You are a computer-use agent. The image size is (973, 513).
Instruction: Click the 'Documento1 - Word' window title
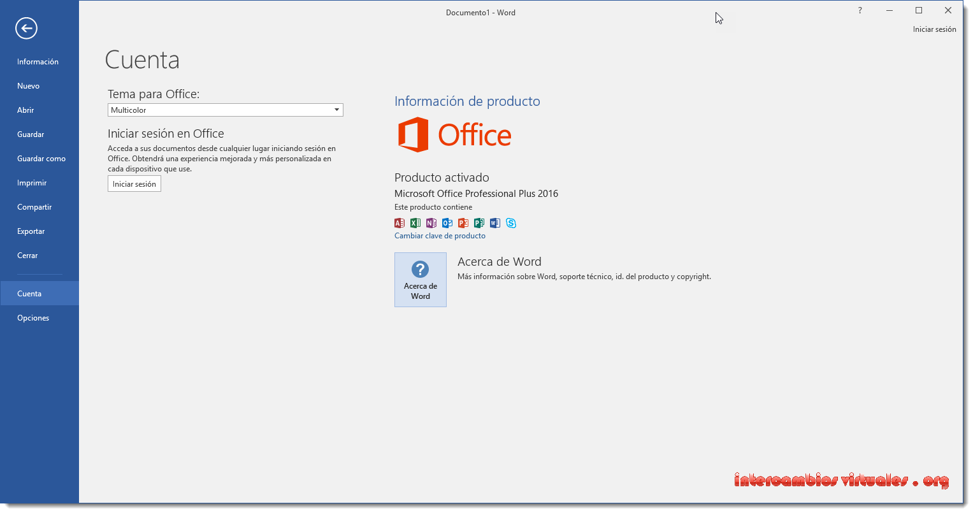[x=480, y=13]
